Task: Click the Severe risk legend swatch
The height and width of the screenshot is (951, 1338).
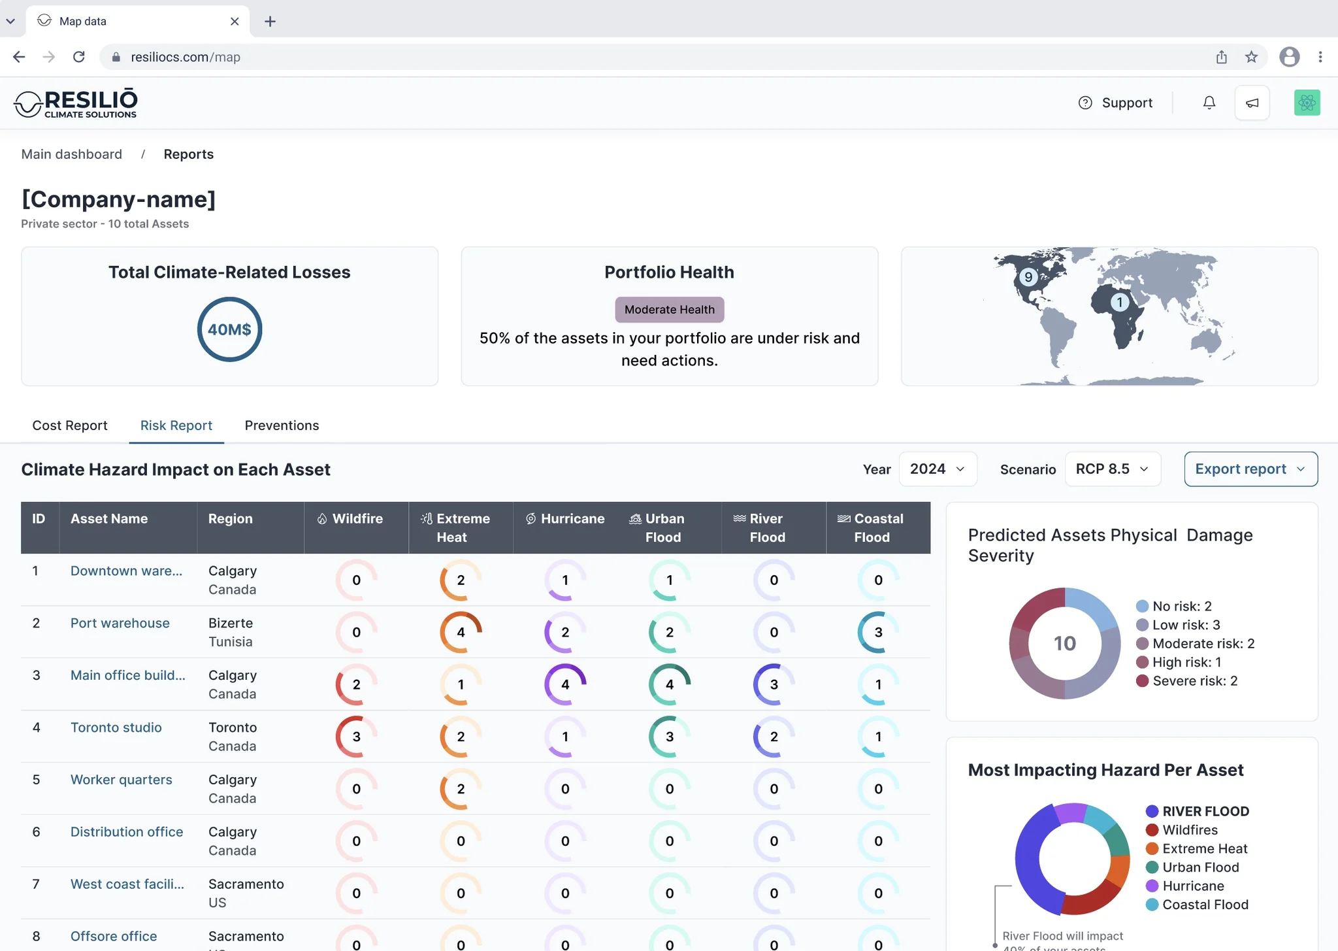Action: [1142, 680]
